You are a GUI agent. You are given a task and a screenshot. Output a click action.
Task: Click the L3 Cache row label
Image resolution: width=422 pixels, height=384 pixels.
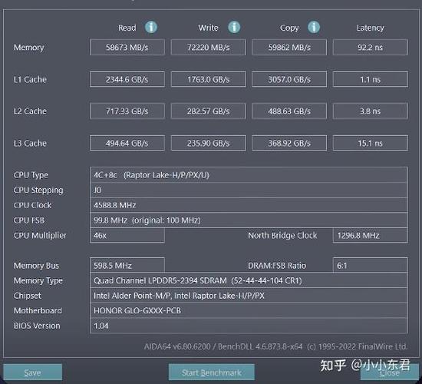tap(30, 143)
